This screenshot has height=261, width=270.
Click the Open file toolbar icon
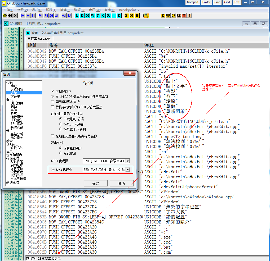pos(5,16)
